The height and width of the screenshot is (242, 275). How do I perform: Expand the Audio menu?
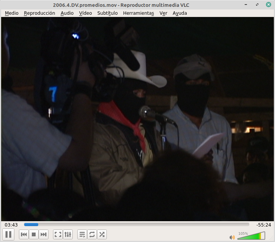click(67, 13)
